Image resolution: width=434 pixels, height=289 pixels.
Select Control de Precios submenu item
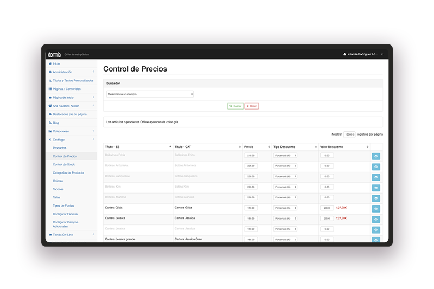[65, 156]
